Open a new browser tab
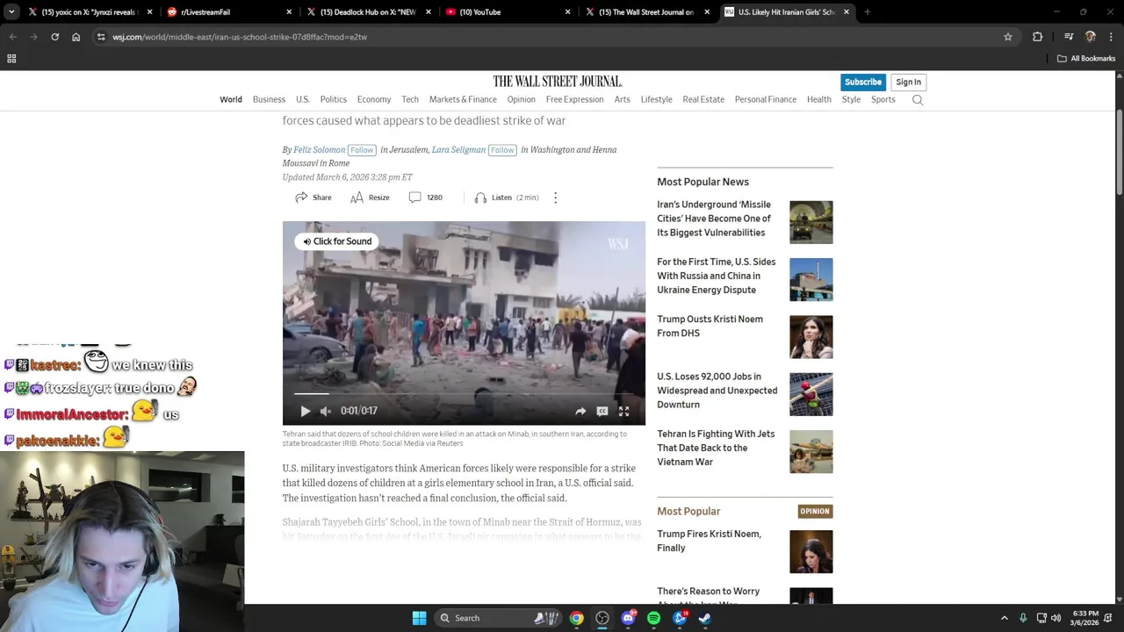This screenshot has width=1124, height=632. (867, 12)
